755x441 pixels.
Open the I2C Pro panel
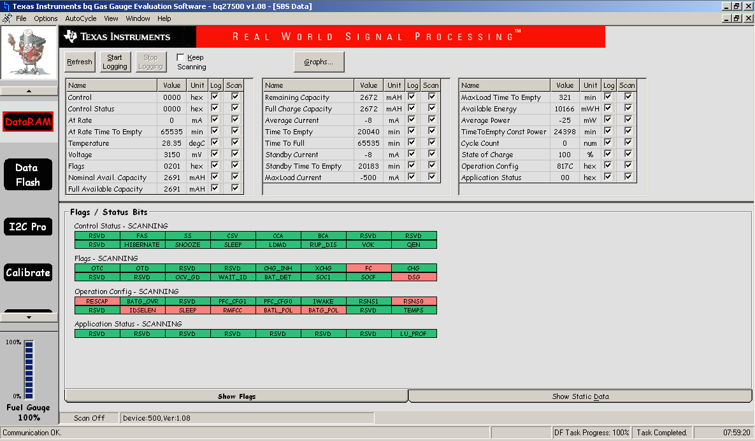tap(28, 227)
